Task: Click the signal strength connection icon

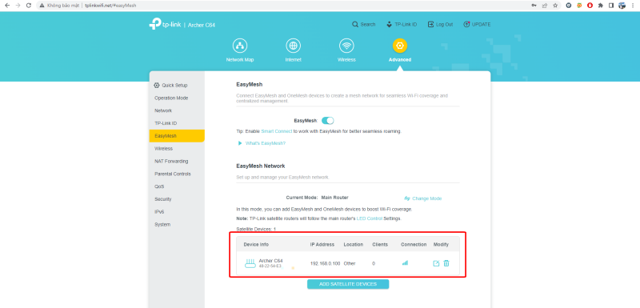Action: [405, 263]
